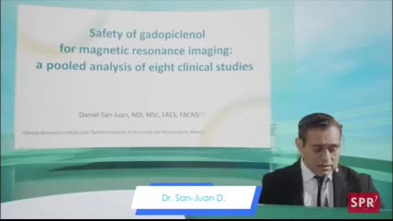Click the blue accent bar above name banner
This screenshot has width=393, height=221.
(175, 185)
